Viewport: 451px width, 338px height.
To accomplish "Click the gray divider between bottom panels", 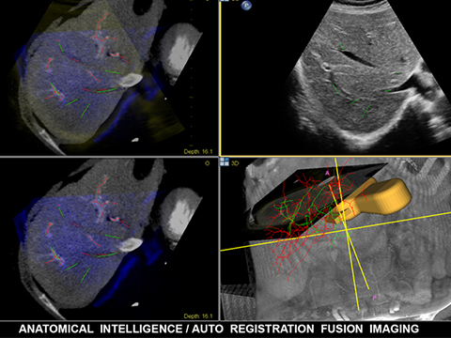I will pos(219,238).
